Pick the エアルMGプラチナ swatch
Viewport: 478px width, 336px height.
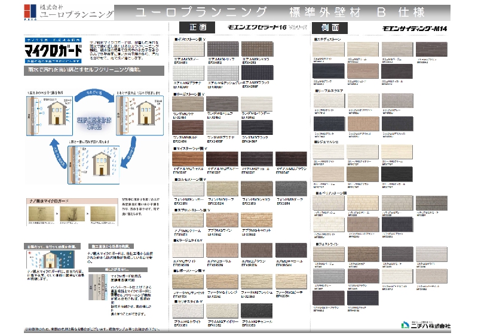click(x=188, y=73)
